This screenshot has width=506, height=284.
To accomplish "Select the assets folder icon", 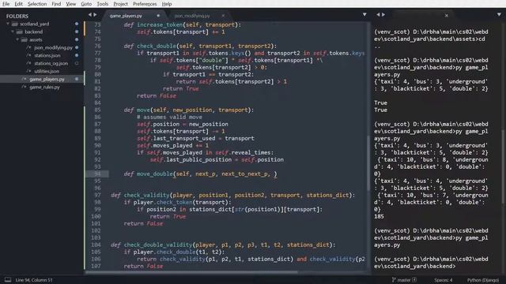I will (25, 39).
